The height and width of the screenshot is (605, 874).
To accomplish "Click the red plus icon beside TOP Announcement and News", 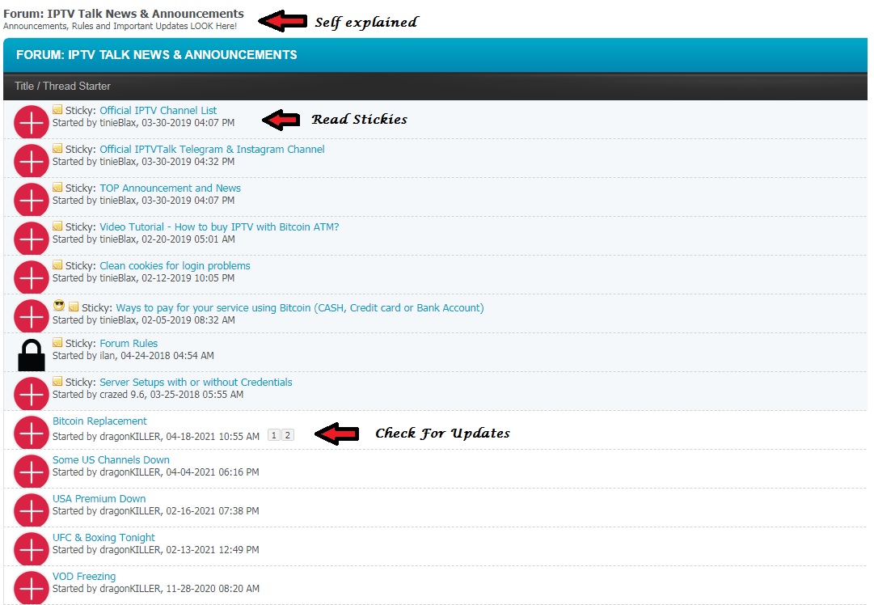I will tap(32, 199).
